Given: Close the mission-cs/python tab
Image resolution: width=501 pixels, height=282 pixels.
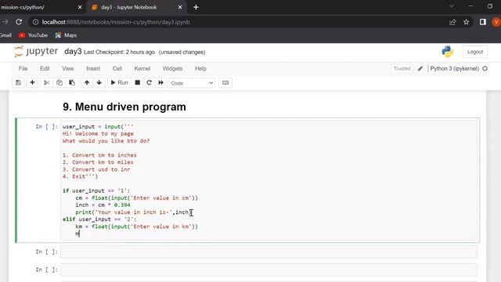Looking at the screenshot, I should [x=80, y=7].
